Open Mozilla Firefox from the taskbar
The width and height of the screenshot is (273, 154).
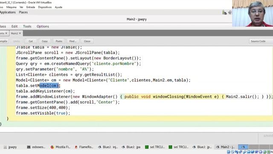coord(61,147)
